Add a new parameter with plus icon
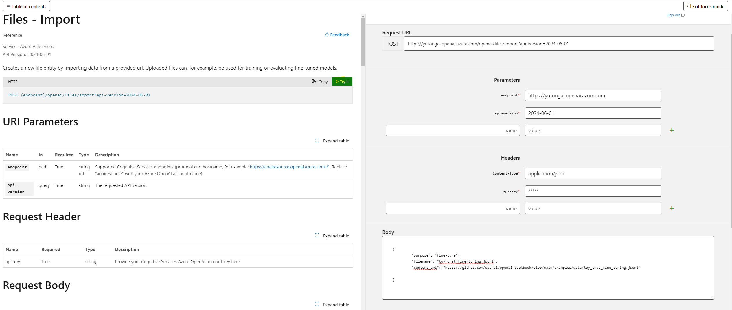This screenshot has height=310, width=732. (x=672, y=130)
